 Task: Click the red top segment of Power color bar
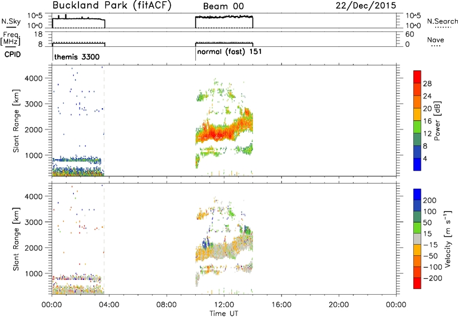(x=417, y=77)
